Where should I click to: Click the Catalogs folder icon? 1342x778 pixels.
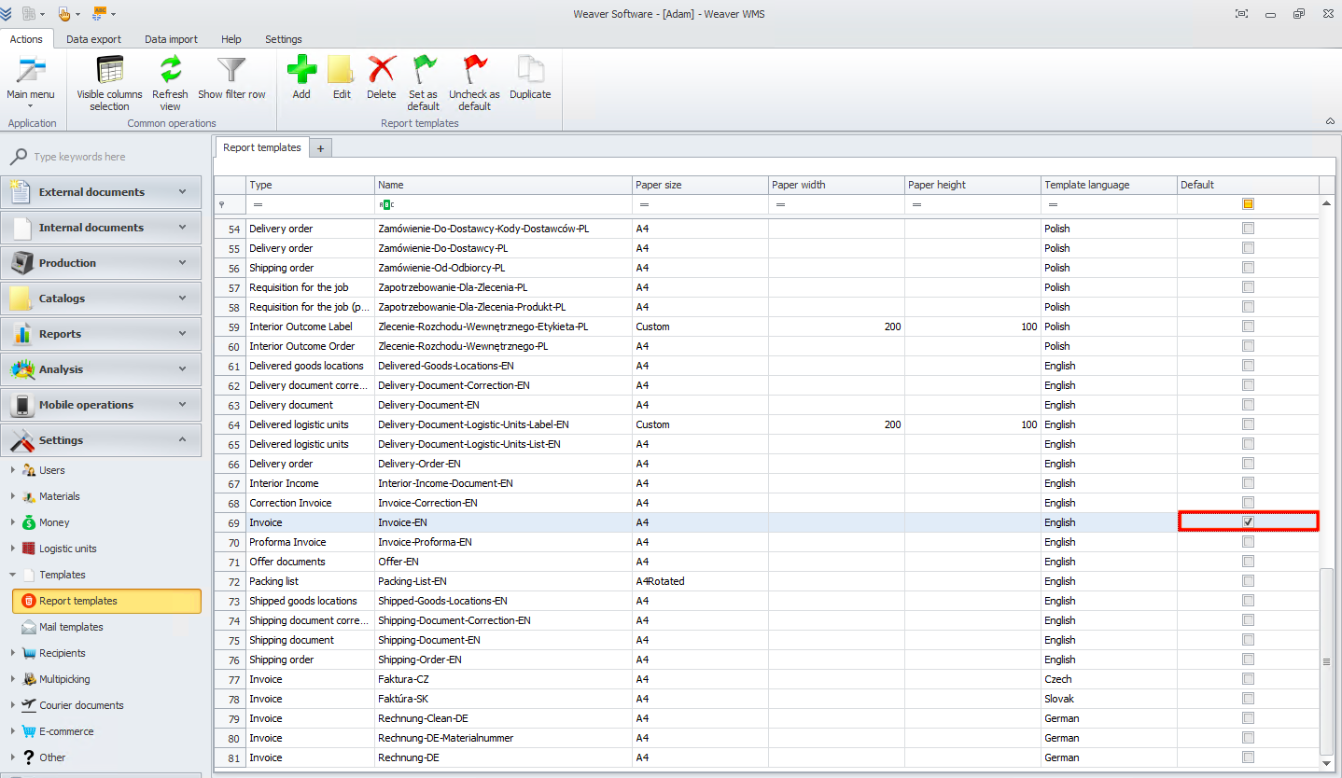21,299
